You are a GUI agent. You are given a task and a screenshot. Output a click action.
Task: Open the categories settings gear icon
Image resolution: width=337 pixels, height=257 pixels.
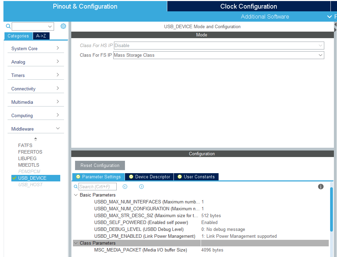(x=63, y=26)
